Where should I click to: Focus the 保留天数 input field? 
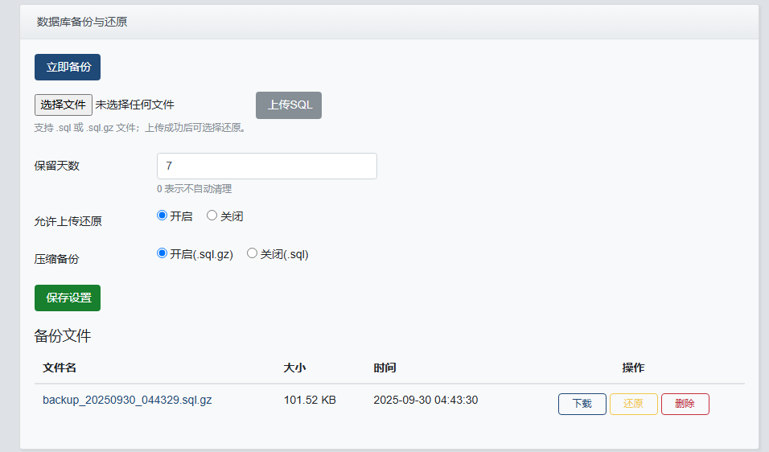point(266,166)
